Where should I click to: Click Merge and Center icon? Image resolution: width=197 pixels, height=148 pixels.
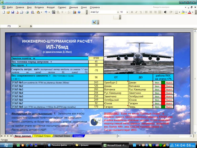tap(160, 12)
